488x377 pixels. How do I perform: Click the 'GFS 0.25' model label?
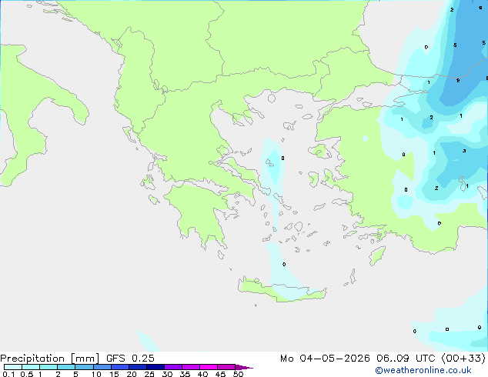point(130,359)
